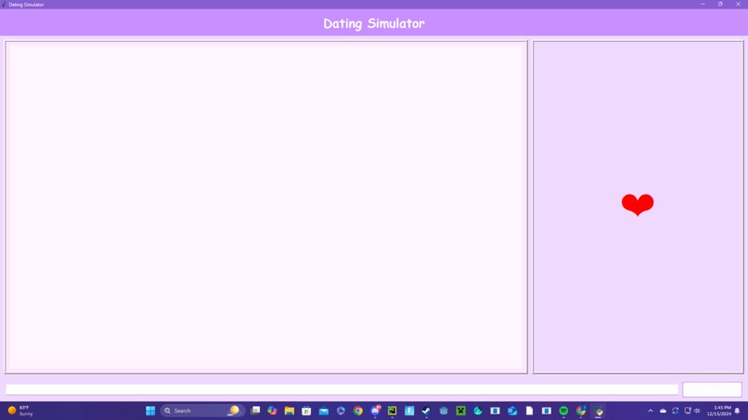Open network settings tray icon
748x420 pixels.
pos(688,411)
